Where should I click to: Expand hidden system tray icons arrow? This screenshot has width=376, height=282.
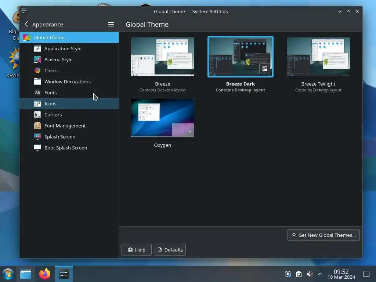[320, 274]
